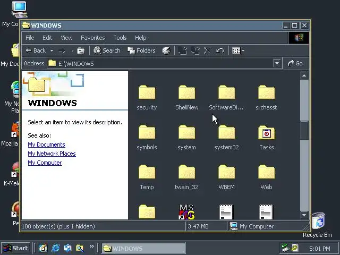Image resolution: width=340 pixels, height=255 pixels.
Task: Click the Move To toolbar icon
Action: tap(182, 51)
